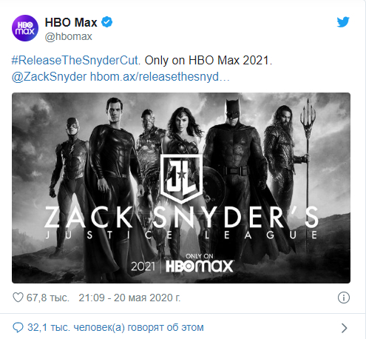Screen dimensions: 366x339
Task: Click the 67,8 тыс. likes count
Action: 48,298
